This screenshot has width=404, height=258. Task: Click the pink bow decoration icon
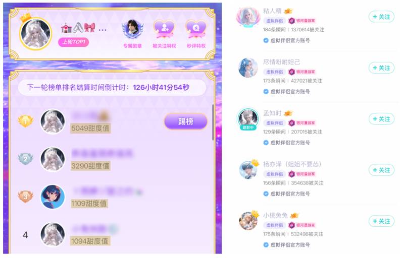click(x=89, y=28)
